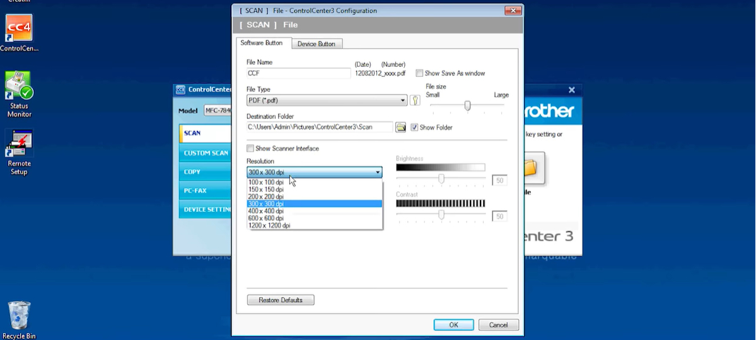
Task: Collapse the Resolution dropdown arrow
Action: 378,172
